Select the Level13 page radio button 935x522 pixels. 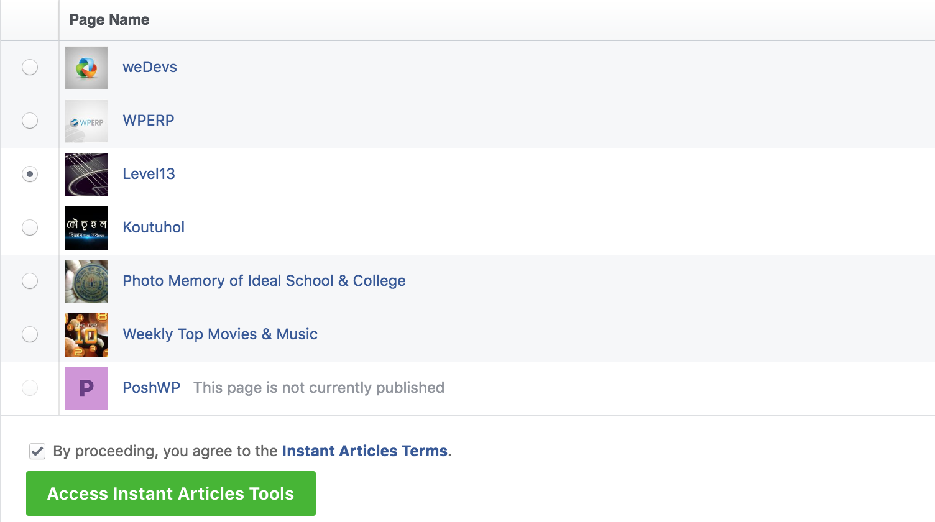(x=30, y=174)
